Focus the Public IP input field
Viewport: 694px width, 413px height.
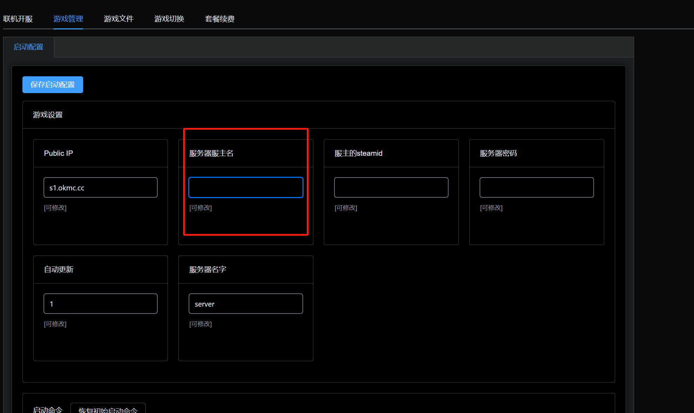(101, 188)
